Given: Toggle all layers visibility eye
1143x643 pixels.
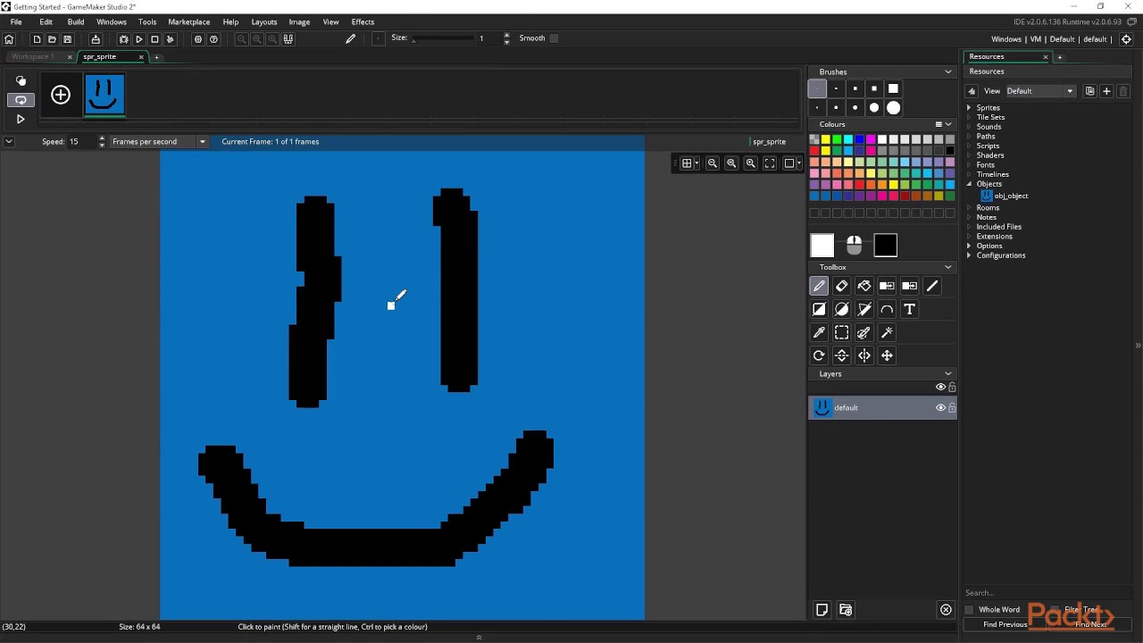Looking at the screenshot, I should 940,387.
